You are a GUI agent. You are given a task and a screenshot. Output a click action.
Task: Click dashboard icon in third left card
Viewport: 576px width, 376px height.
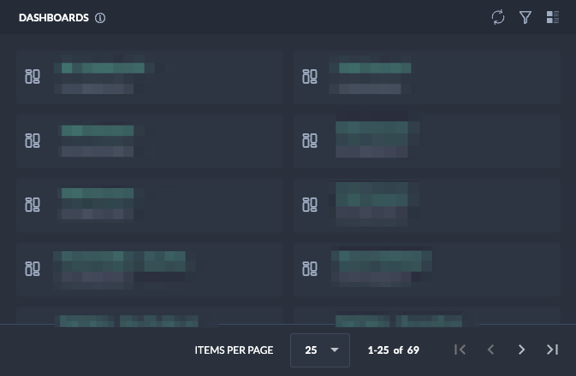click(33, 204)
